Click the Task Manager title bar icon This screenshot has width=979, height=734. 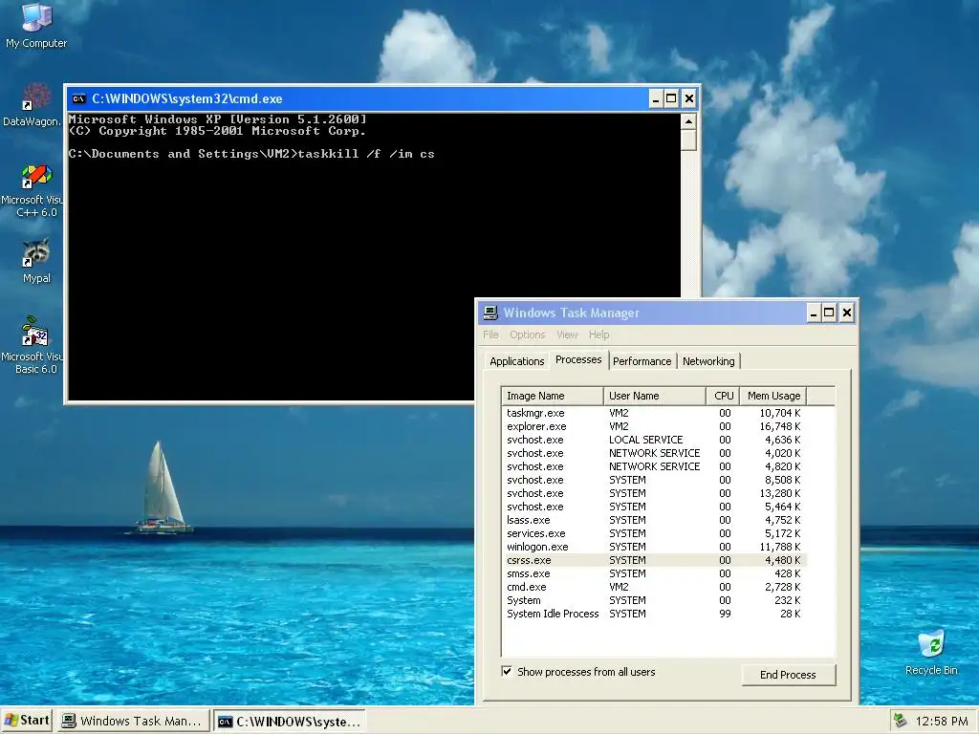pos(490,313)
